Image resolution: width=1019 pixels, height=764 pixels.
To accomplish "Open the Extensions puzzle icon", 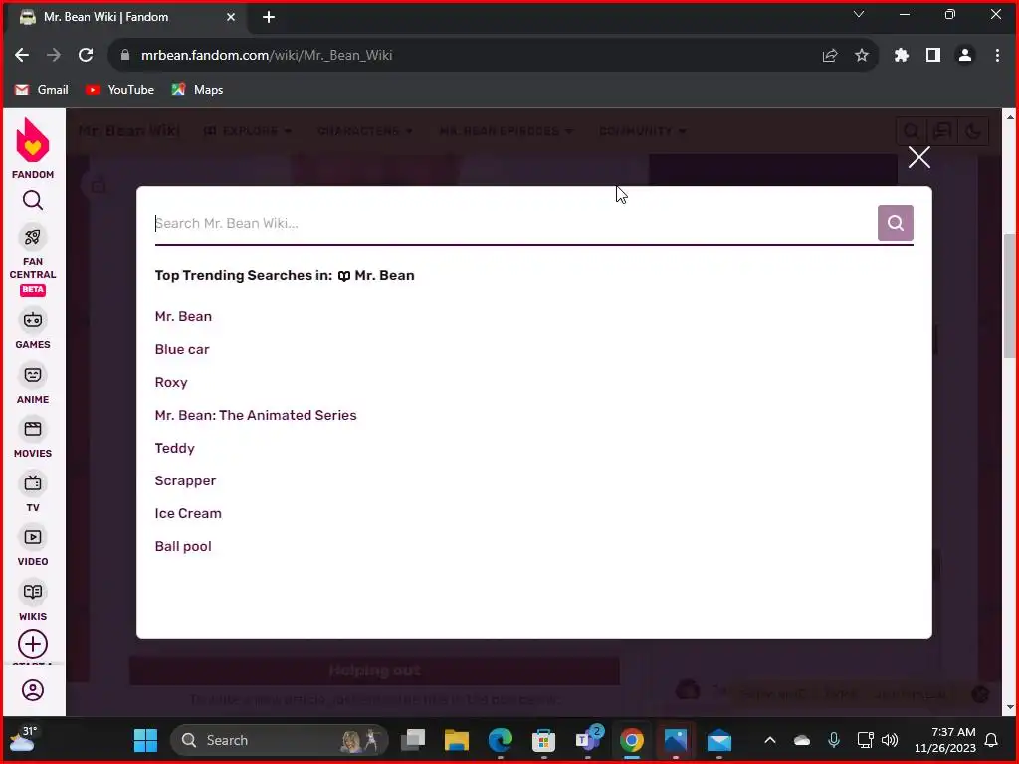I will (901, 56).
